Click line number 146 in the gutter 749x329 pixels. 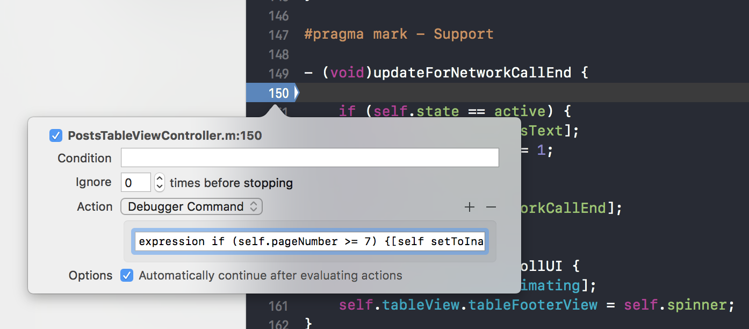click(x=278, y=16)
